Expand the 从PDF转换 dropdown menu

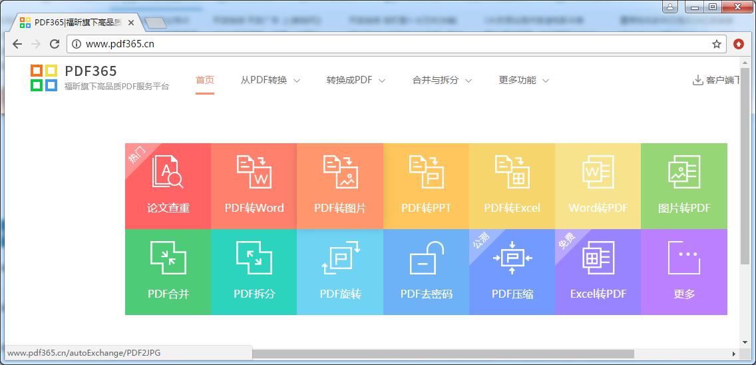tap(270, 81)
